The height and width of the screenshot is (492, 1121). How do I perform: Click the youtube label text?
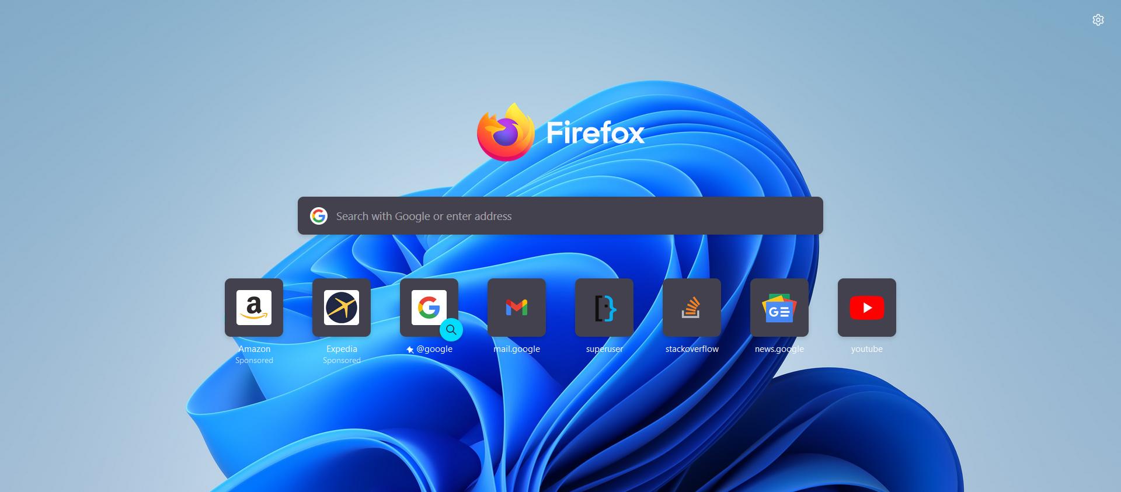[867, 349]
